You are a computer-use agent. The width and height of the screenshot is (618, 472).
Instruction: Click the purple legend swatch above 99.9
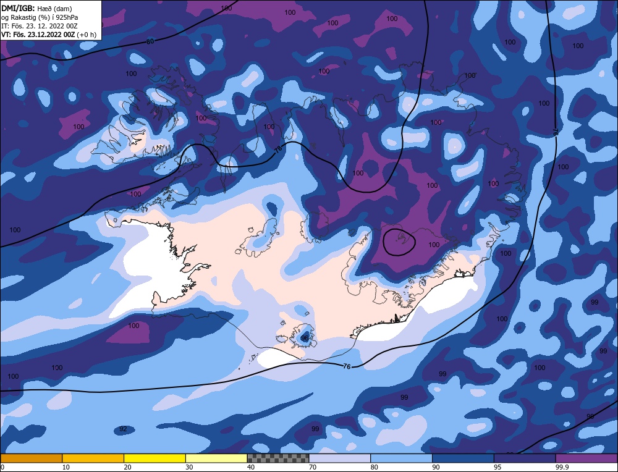click(x=587, y=458)
